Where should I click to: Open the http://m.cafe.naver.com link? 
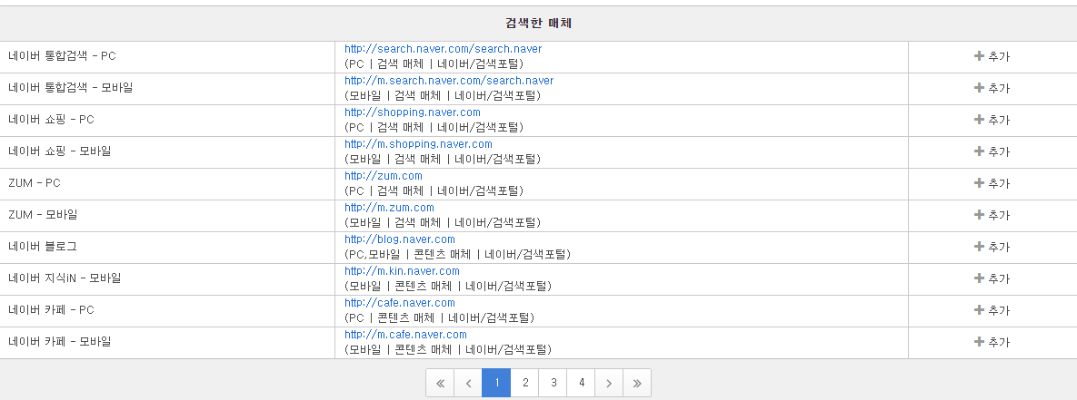[405, 335]
